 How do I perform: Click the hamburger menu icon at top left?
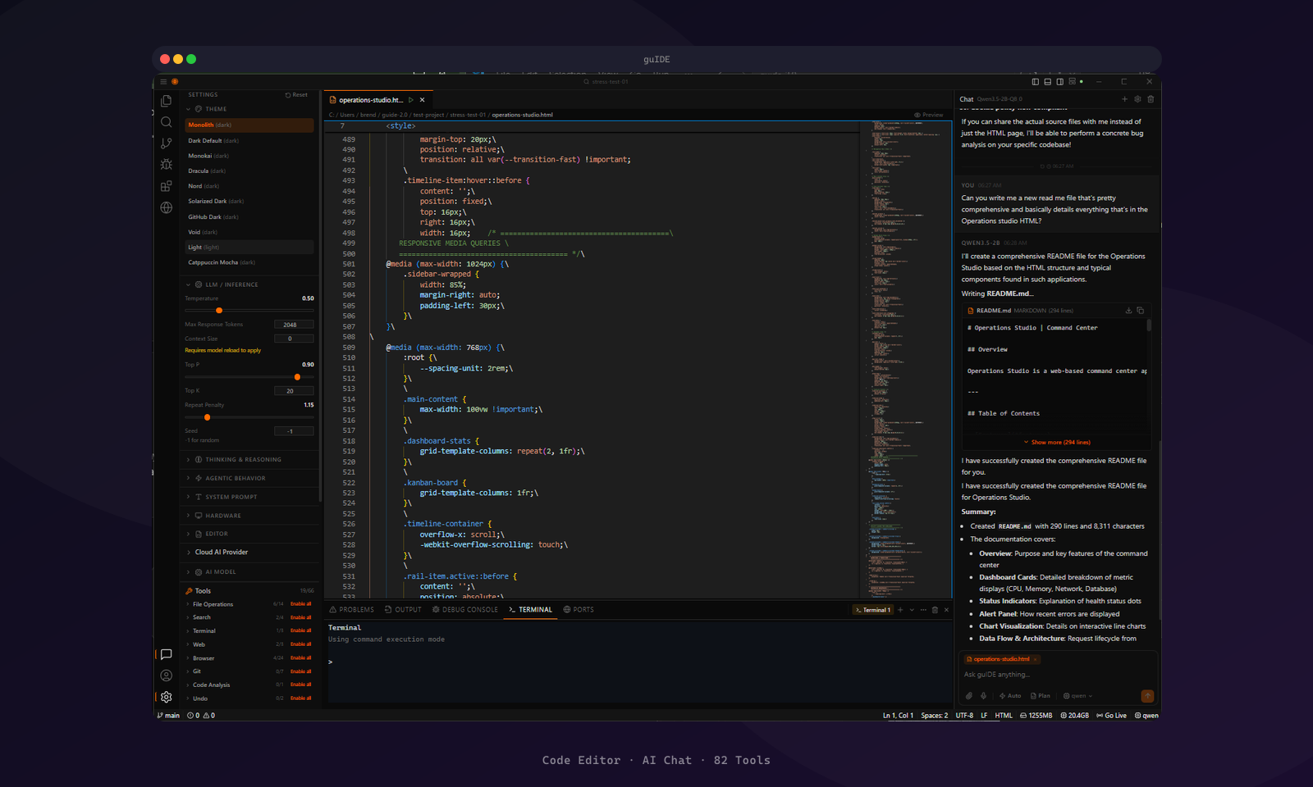point(163,82)
